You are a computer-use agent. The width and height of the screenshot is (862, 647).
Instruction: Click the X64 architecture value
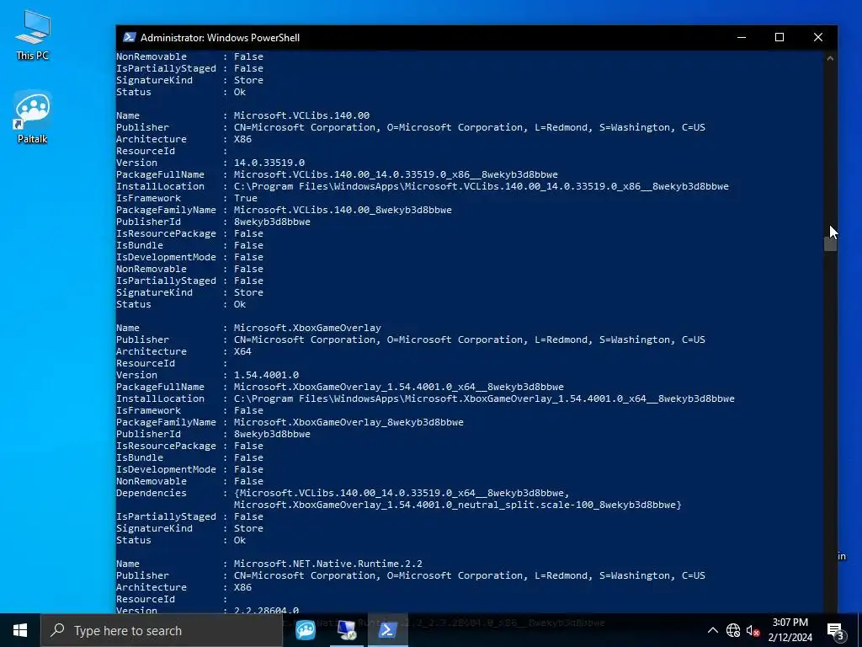point(242,351)
